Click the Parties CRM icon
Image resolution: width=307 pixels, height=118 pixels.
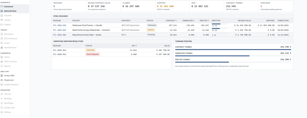click(x=2, y=75)
